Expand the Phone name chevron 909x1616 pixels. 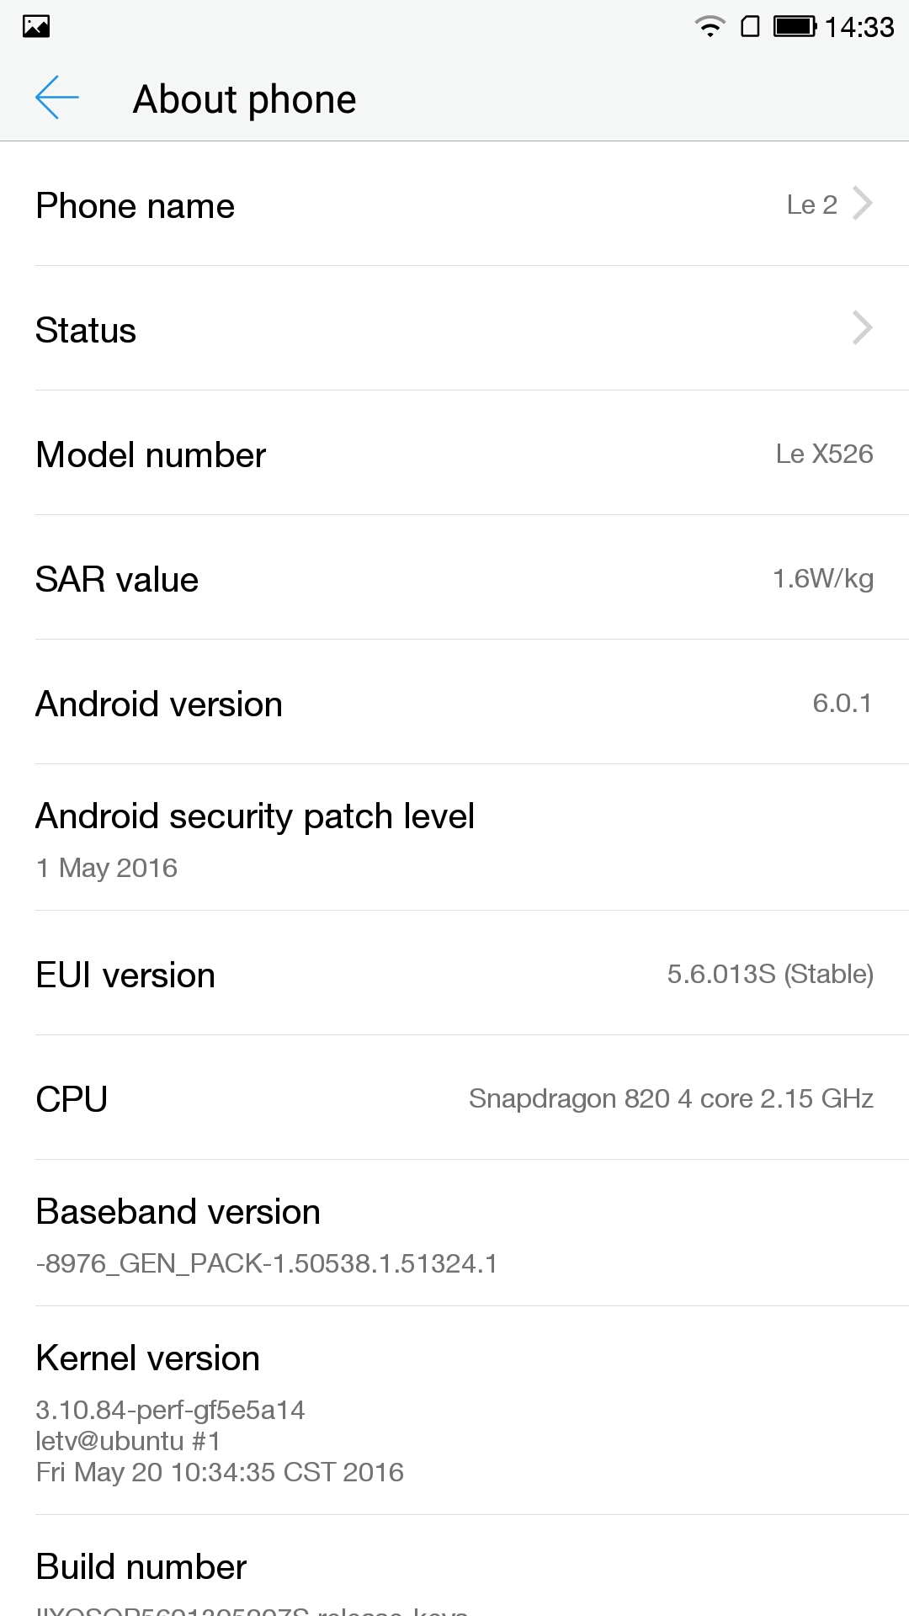pos(862,204)
